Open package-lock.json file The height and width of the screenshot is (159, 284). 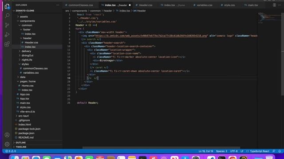(x=29, y=129)
